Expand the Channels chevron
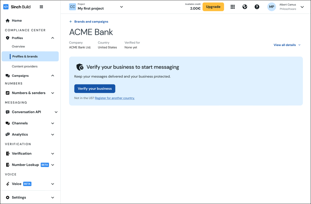The height and width of the screenshot is (204, 311). pos(53,123)
